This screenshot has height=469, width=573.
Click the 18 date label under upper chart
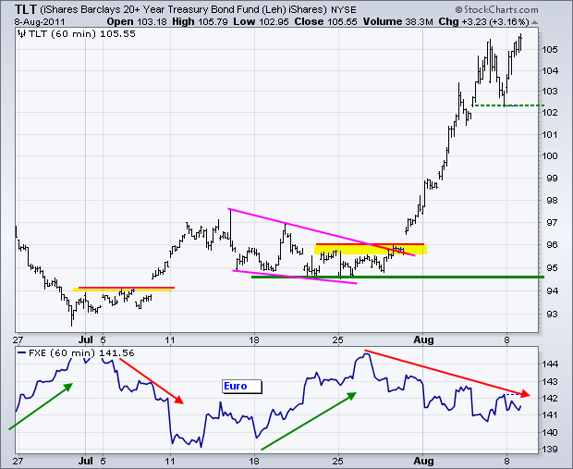click(254, 339)
